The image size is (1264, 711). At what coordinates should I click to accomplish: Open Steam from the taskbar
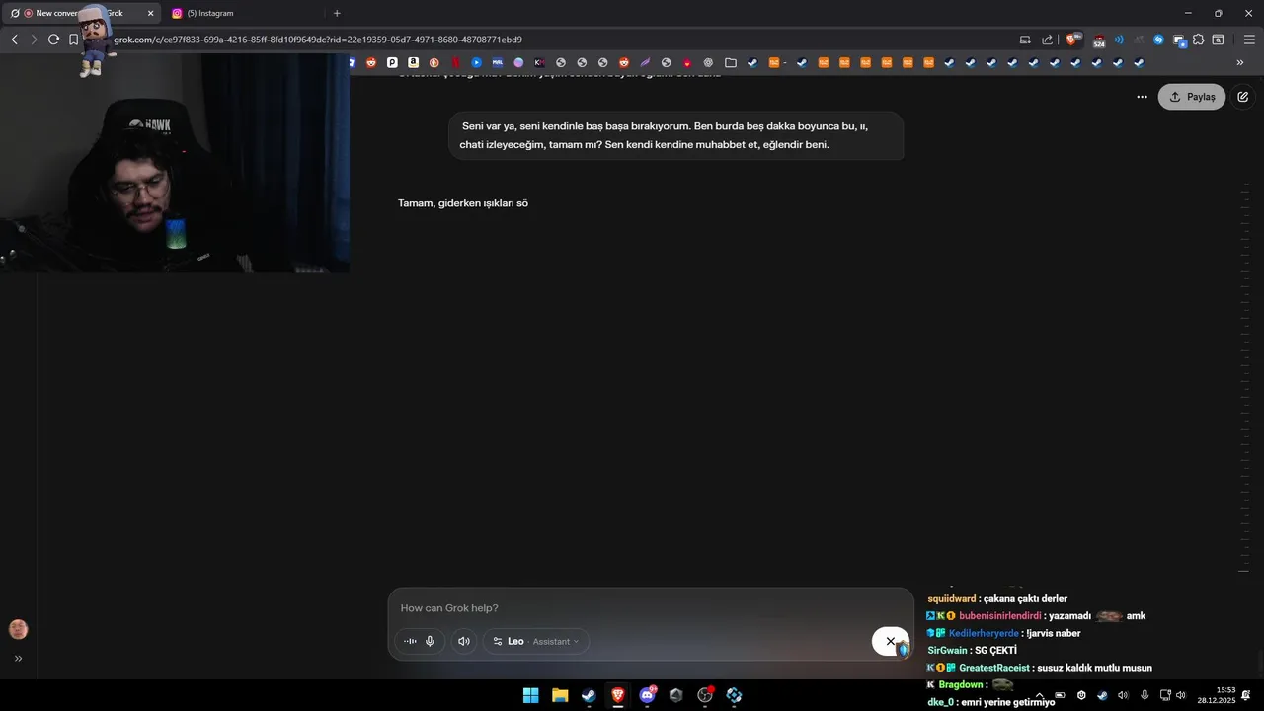(x=589, y=695)
